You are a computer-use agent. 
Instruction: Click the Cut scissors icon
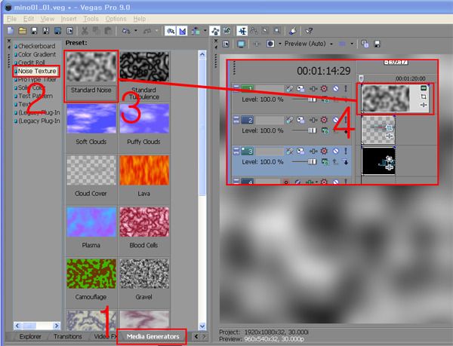pos(85,31)
